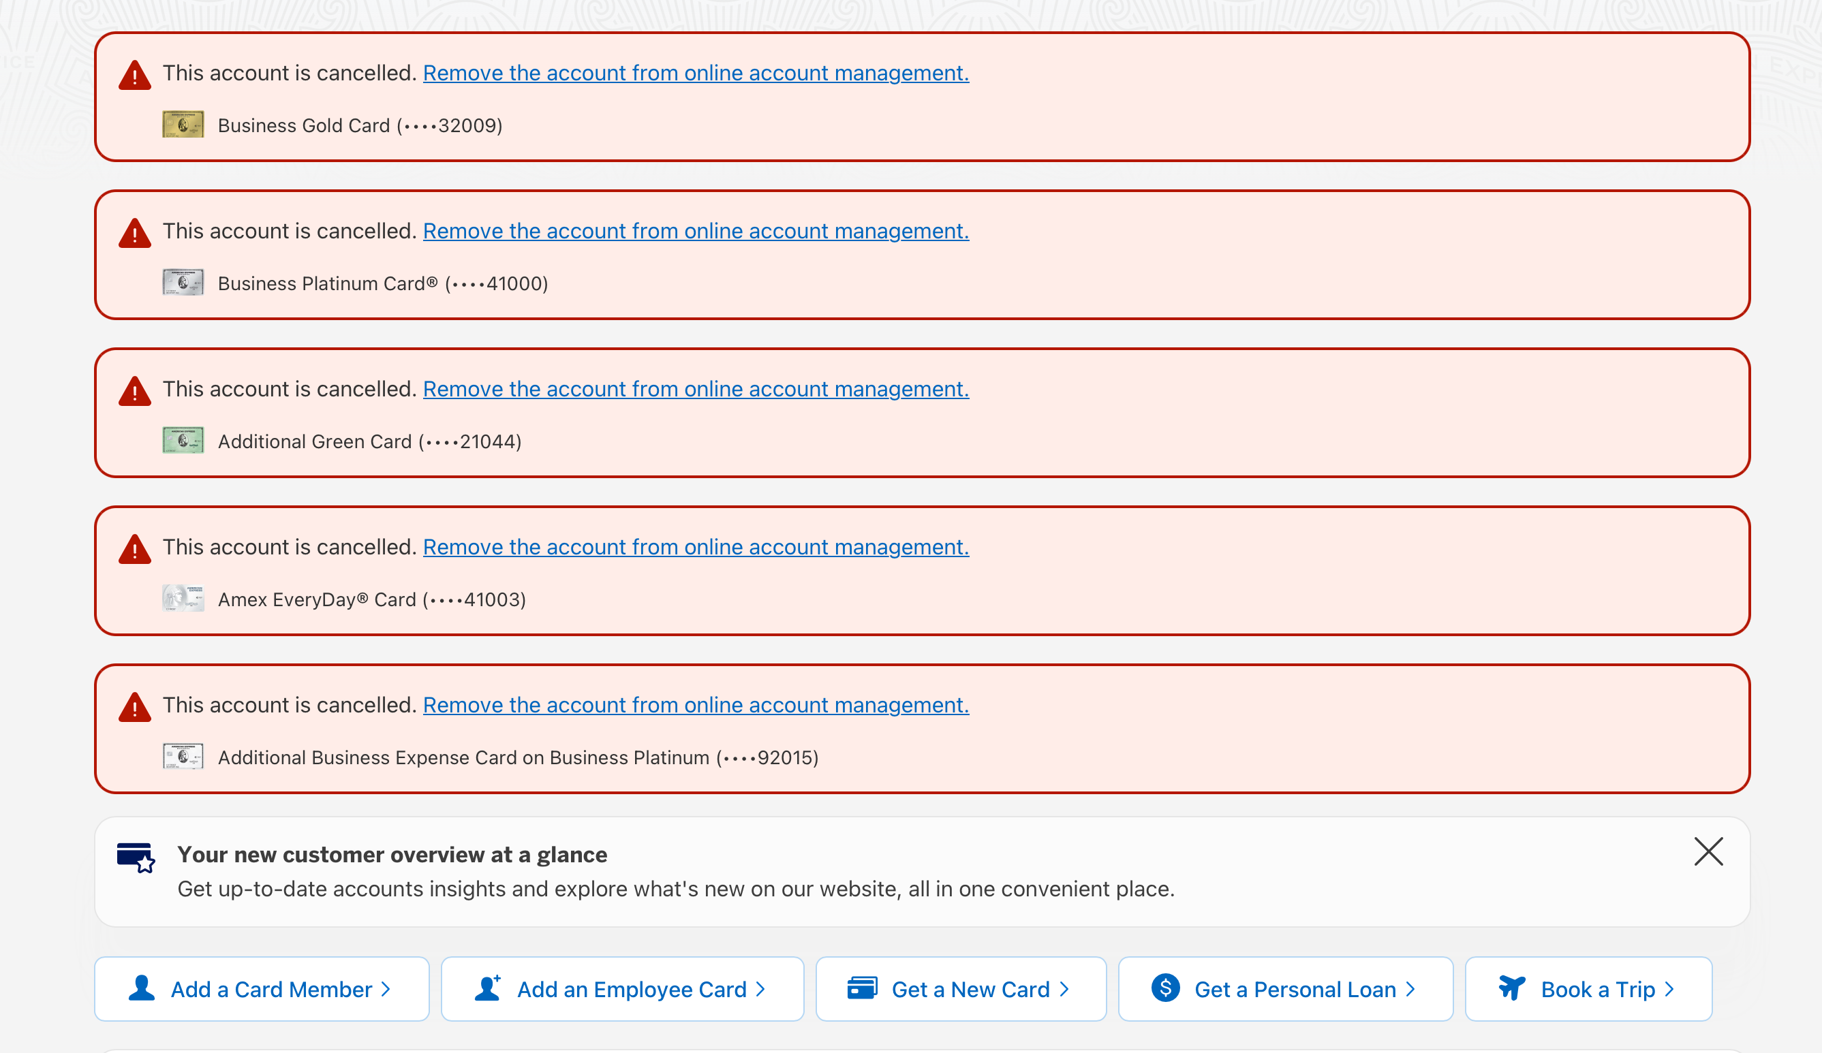1822x1053 pixels.
Task: Select Get a New Card
Action: pyautogui.click(x=961, y=990)
